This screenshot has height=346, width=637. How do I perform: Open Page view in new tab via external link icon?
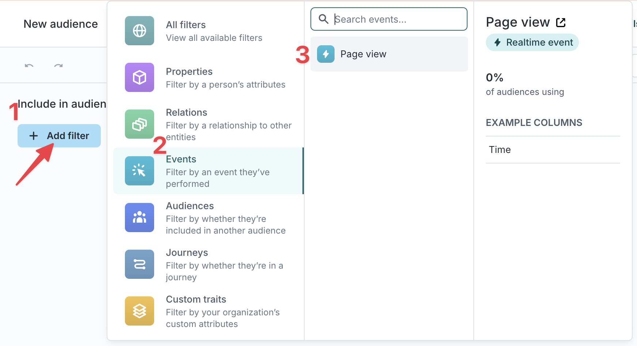[x=561, y=22]
